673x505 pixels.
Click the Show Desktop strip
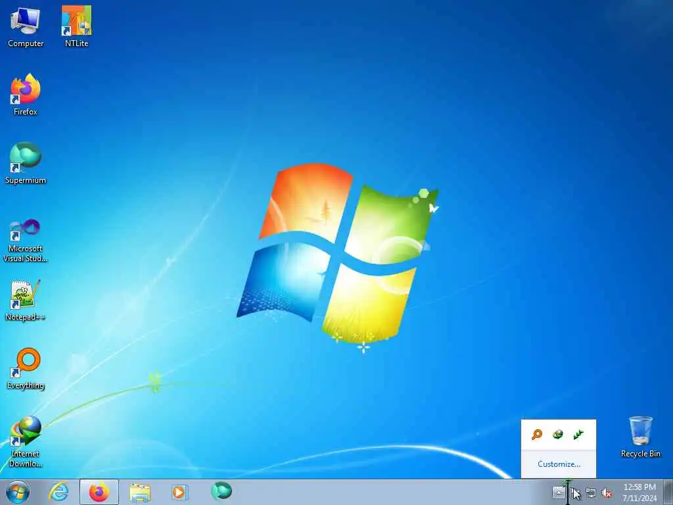[x=668, y=493]
